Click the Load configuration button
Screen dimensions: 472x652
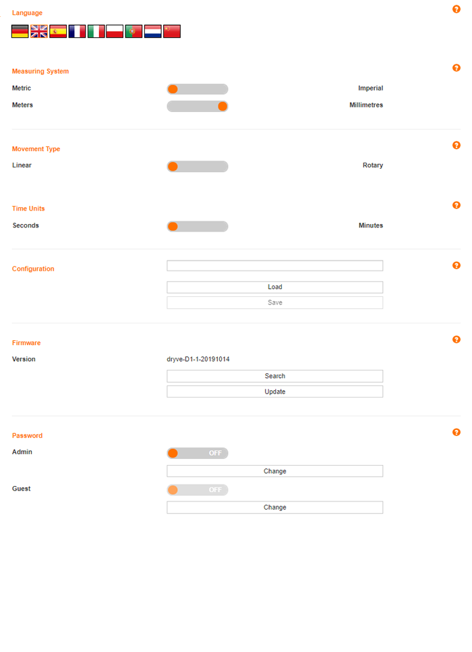click(x=274, y=287)
